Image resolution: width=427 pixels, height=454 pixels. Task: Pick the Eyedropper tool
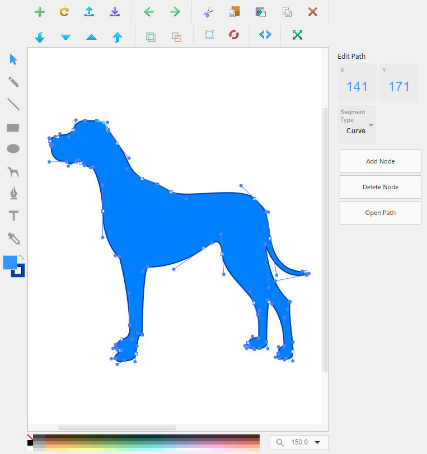point(13,238)
